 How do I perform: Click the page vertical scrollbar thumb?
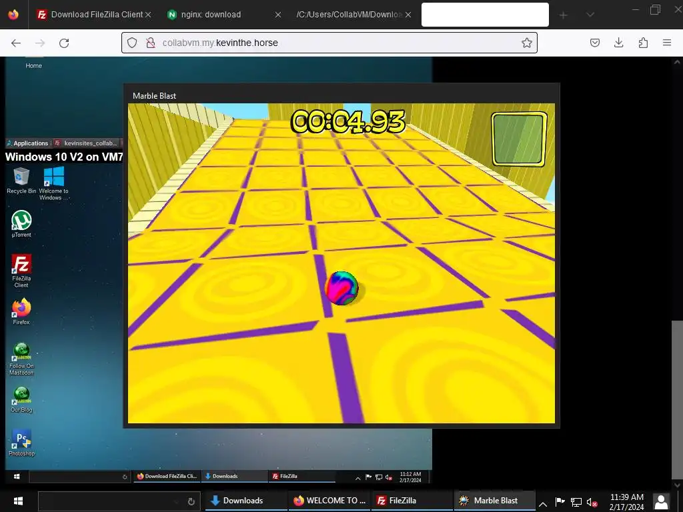(x=677, y=400)
